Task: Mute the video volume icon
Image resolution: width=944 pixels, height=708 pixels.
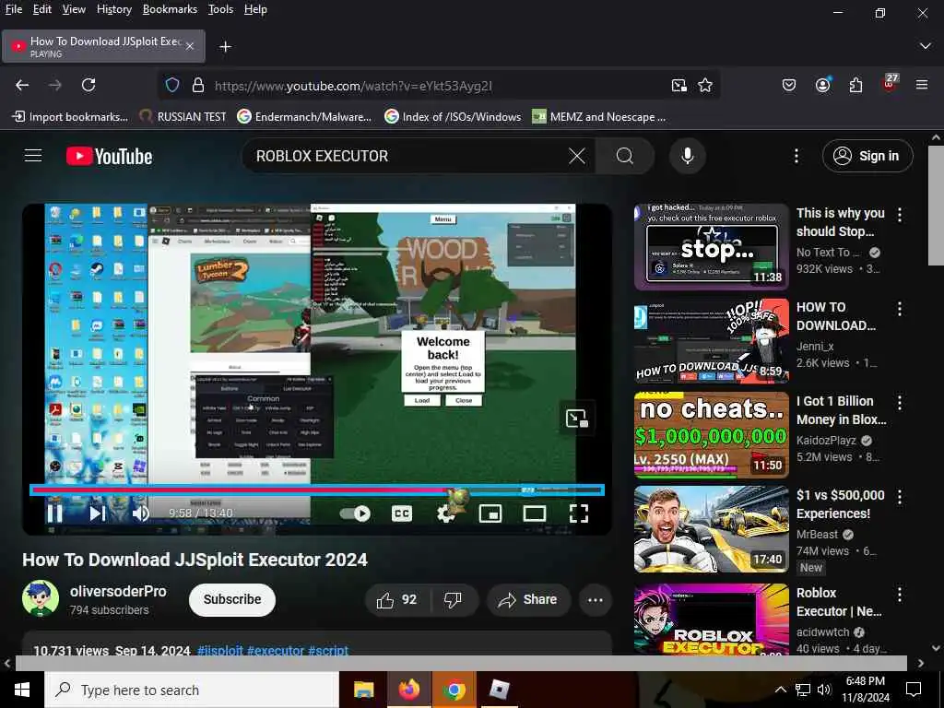Action: click(141, 513)
